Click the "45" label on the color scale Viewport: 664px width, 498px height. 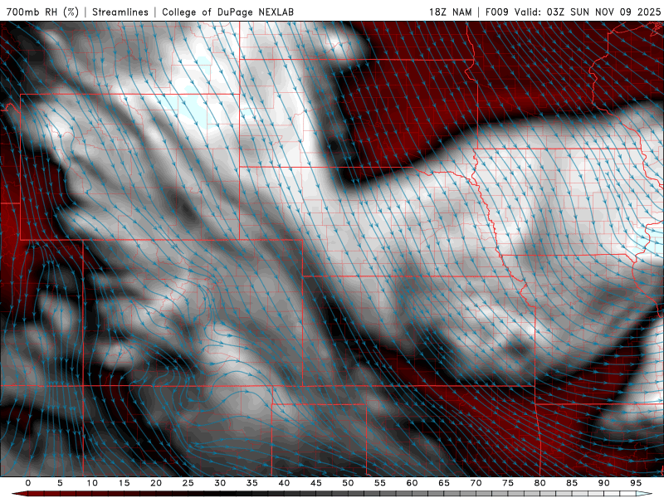click(316, 483)
